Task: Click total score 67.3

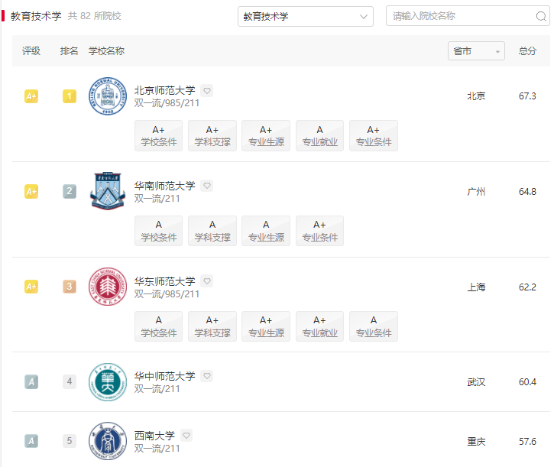Action: pyautogui.click(x=527, y=96)
